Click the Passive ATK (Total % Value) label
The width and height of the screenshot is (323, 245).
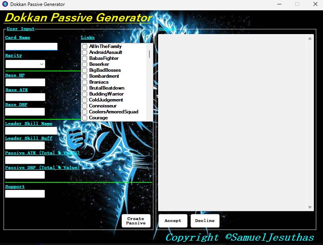click(42, 153)
